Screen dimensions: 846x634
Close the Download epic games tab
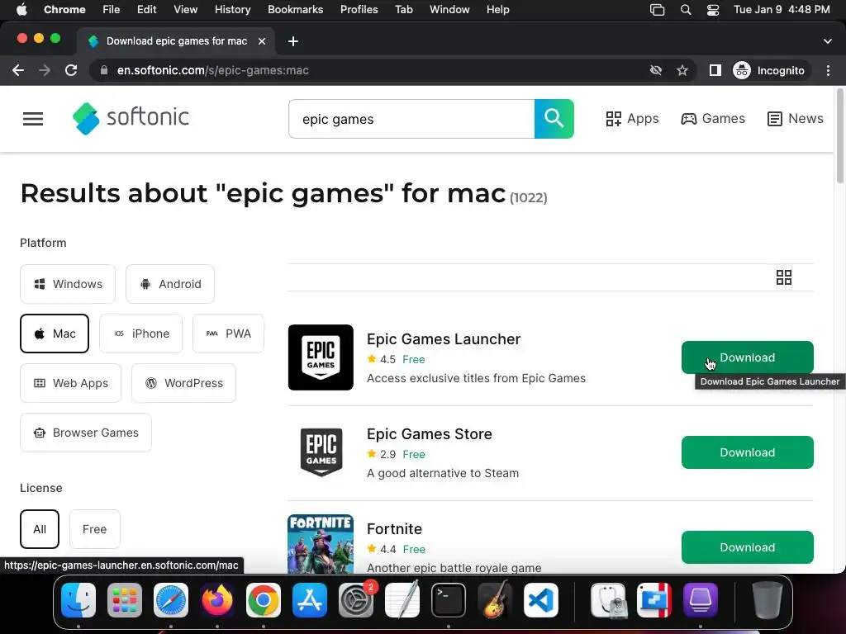click(262, 41)
